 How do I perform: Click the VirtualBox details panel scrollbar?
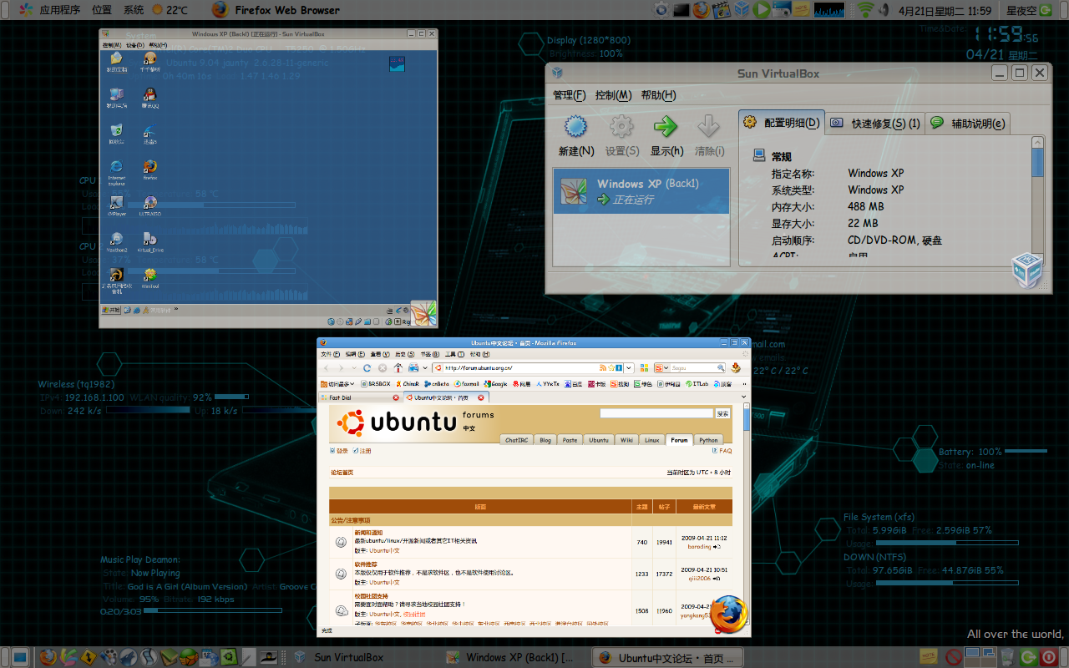point(1037,200)
